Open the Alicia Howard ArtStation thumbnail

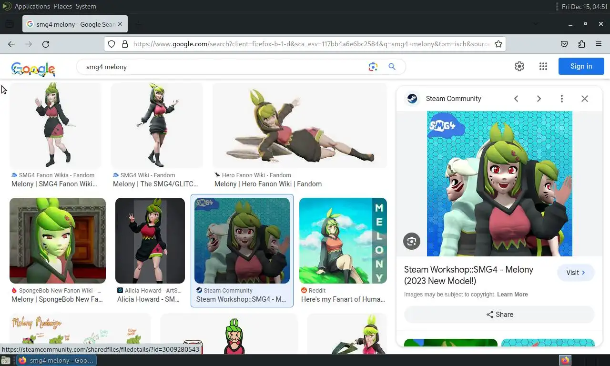150,241
